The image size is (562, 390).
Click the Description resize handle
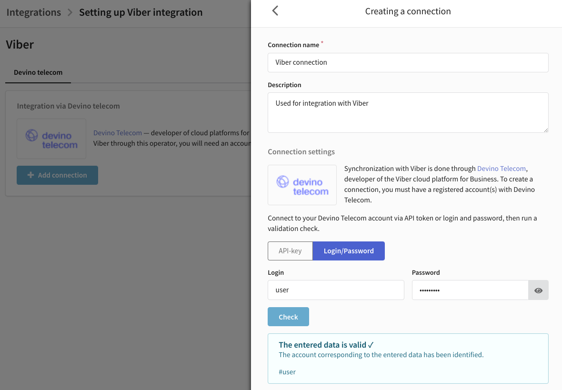pos(545,130)
